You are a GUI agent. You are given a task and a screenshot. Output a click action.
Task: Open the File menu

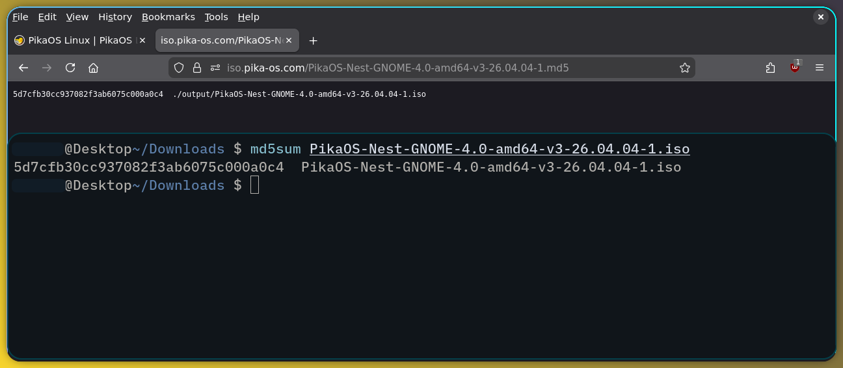(x=20, y=17)
